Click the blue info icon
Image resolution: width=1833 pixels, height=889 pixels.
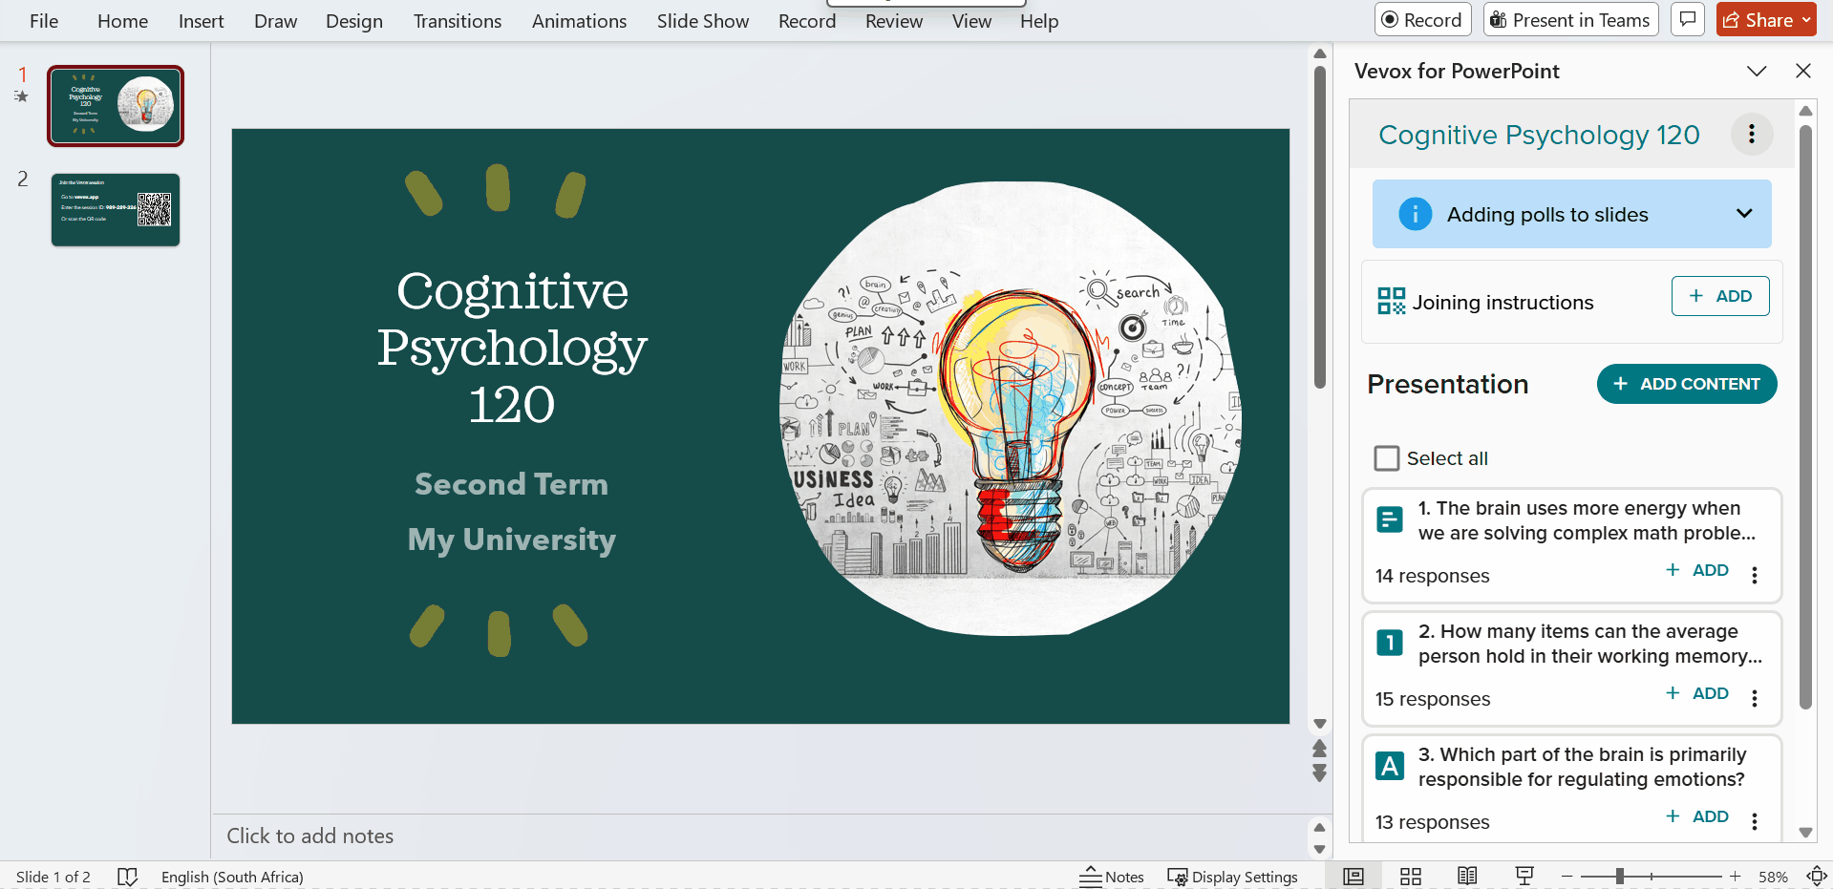pyautogui.click(x=1415, y=214)
